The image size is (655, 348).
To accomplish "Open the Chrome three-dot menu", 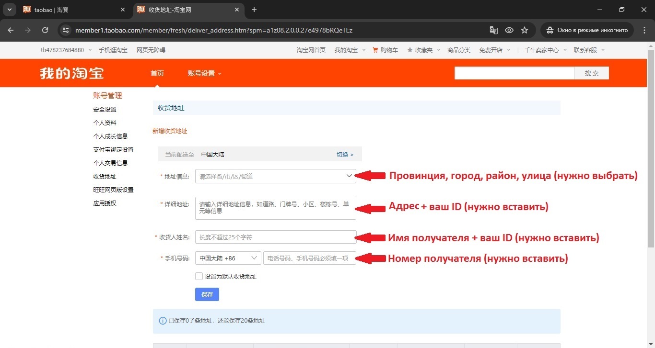I will [x=644, y=30].
